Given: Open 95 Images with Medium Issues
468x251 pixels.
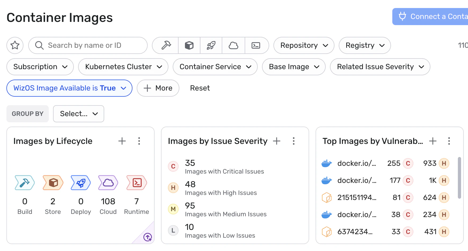Looking at the screenshot, I should click(x=226, y=209).
